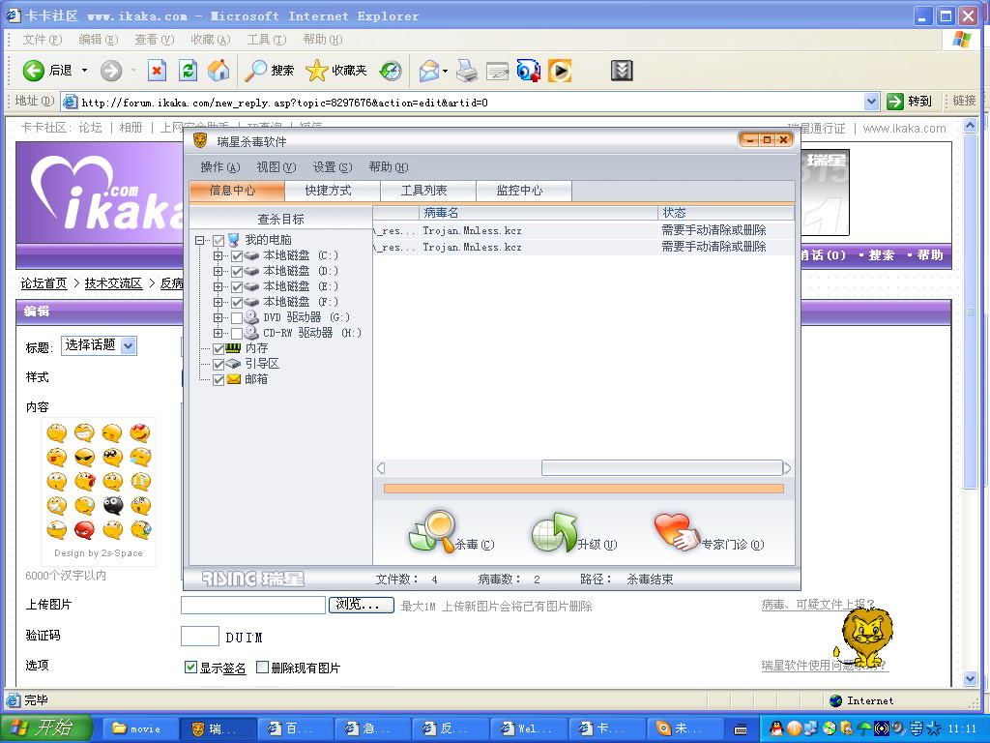Expand CD-RW 驱动器 (H:) tree node
Viewport: 990px width, 743px height.
point(218,333)
